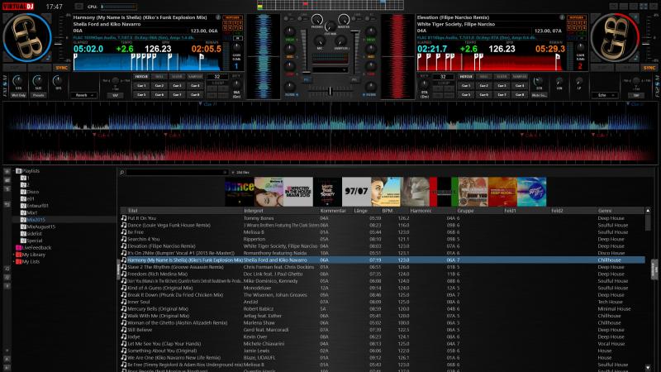Viewport: 661px width, 372px height.
Task: Trigger Cue 2 on the right deck
Action: 484,86
